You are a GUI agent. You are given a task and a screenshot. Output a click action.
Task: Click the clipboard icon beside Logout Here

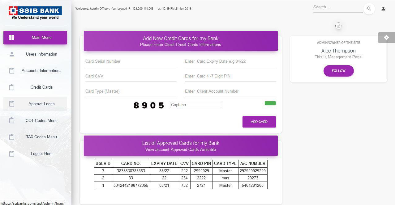click(12, 153)
